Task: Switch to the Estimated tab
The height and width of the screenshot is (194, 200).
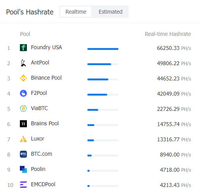Action: point(110,12)
